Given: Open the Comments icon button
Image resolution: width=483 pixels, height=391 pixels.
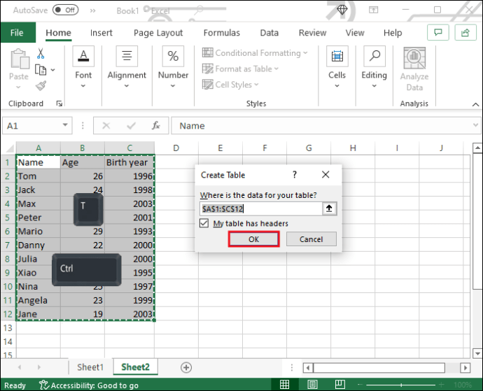Looking at the screenshot, I should click(x=438, y=33).
